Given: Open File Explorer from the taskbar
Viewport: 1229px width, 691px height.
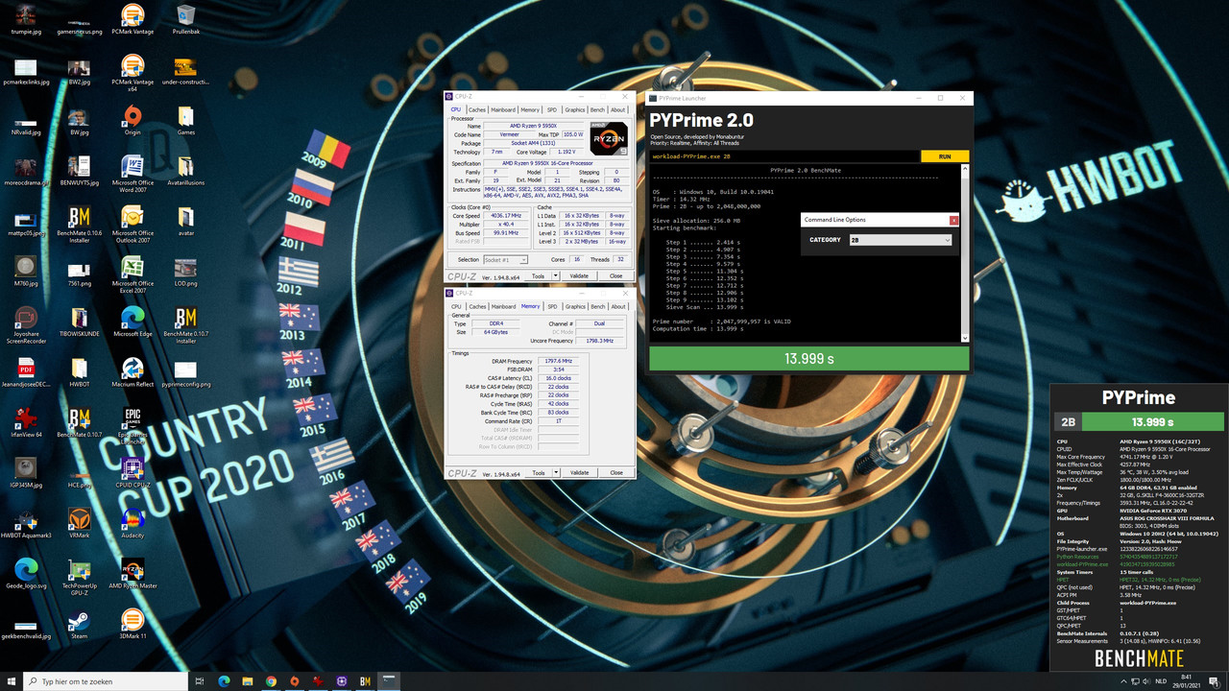Looking at the screenshot, I should pyautogui.click(x=248, y=681).
